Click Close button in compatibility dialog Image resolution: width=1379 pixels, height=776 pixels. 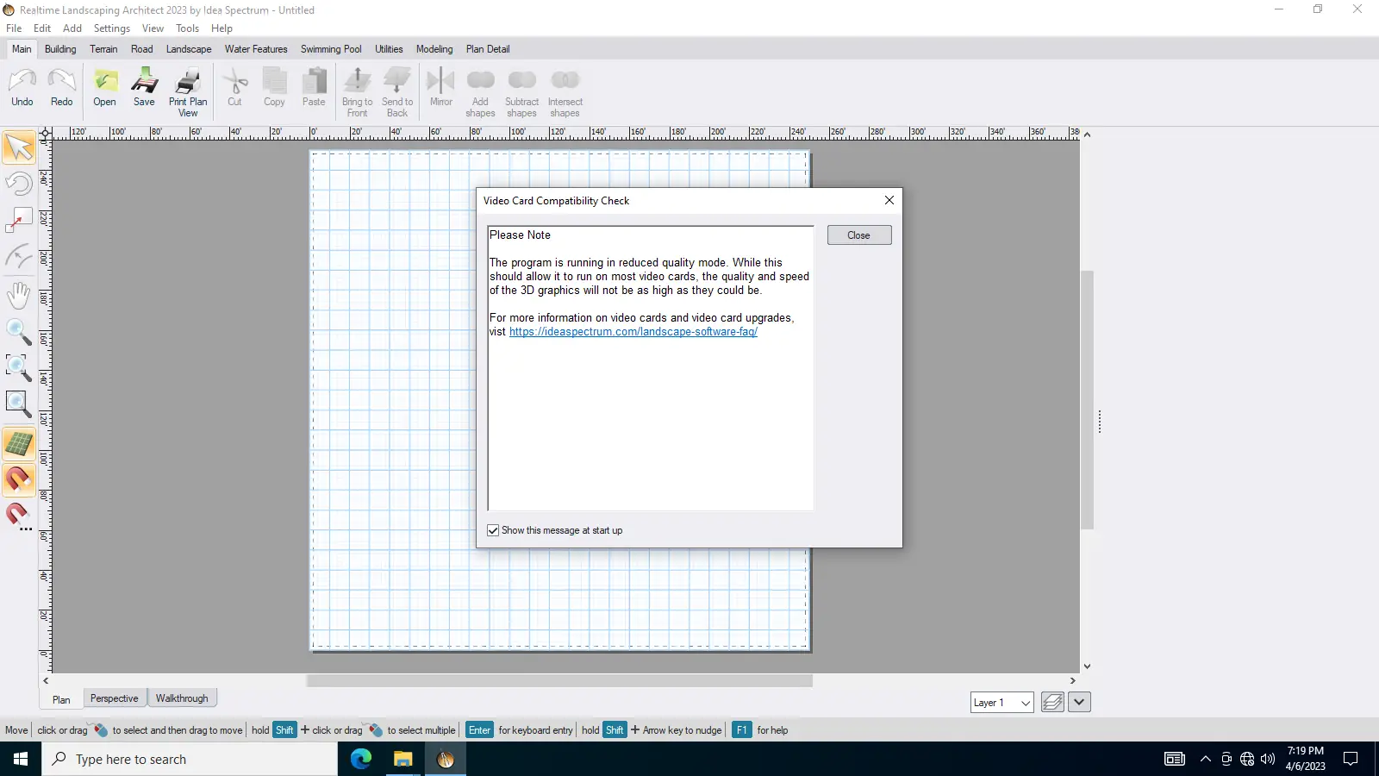click(x=858, y=235)
